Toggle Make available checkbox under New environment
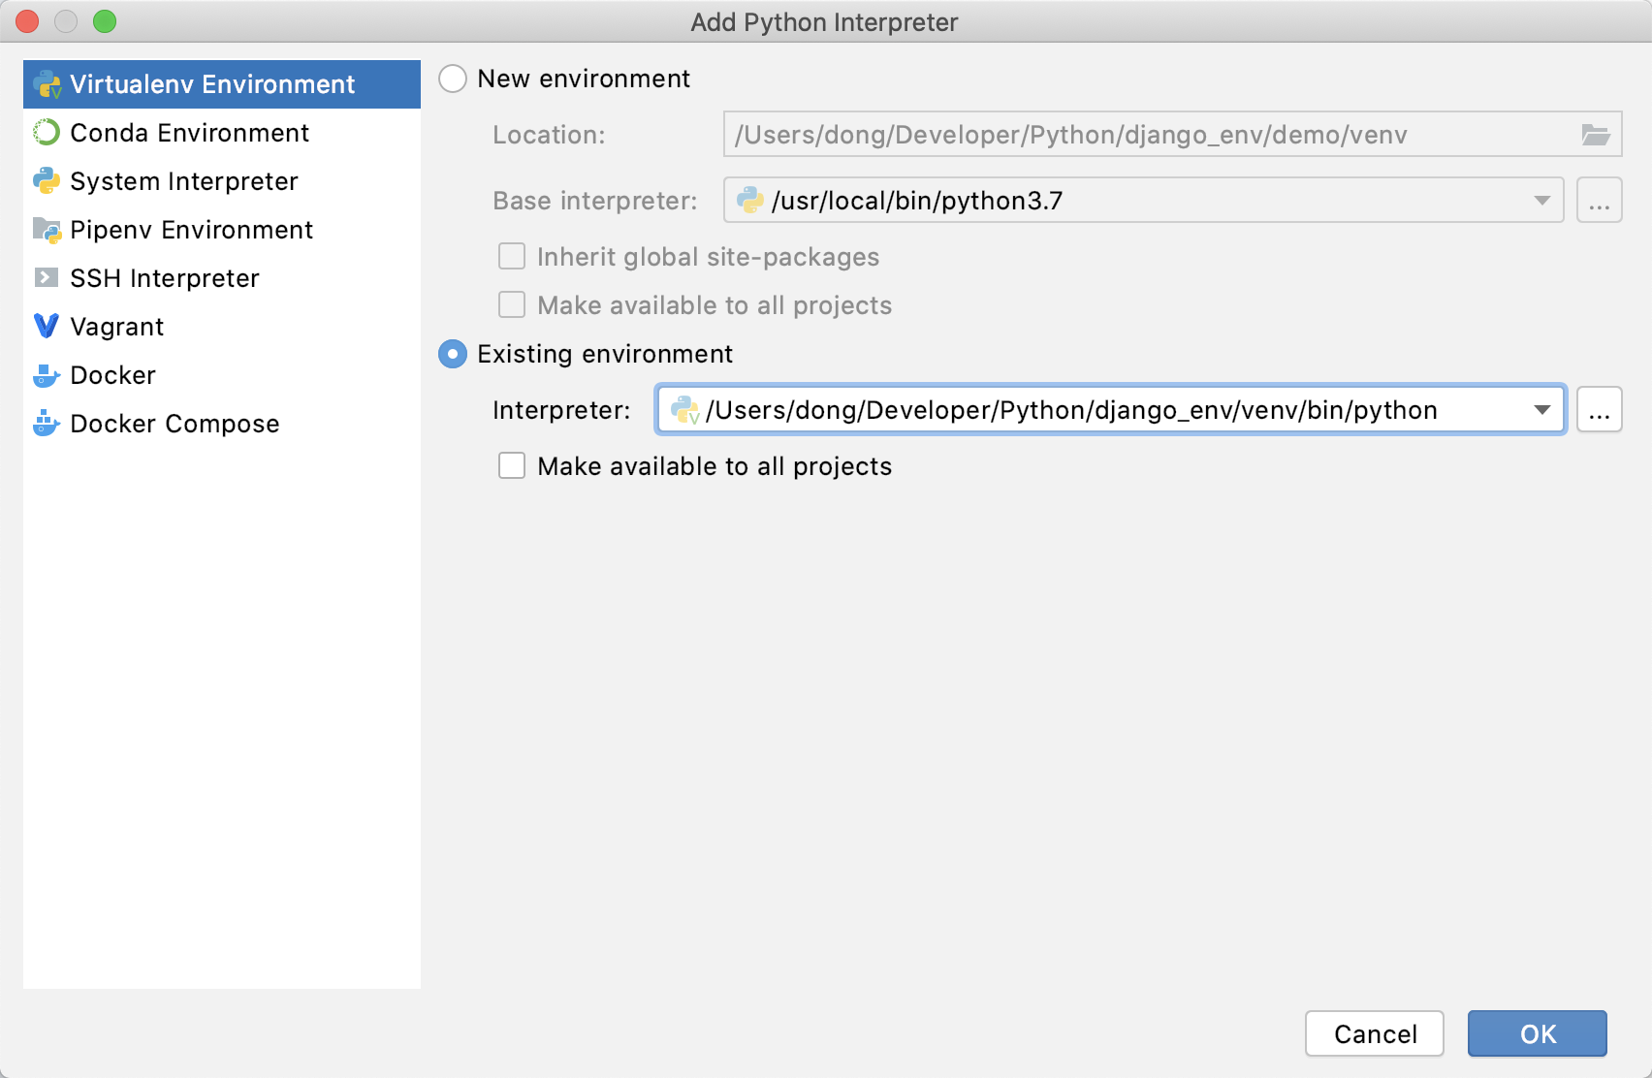The width and height of the screenshot is (1652, 1078). tap(512, 305)
